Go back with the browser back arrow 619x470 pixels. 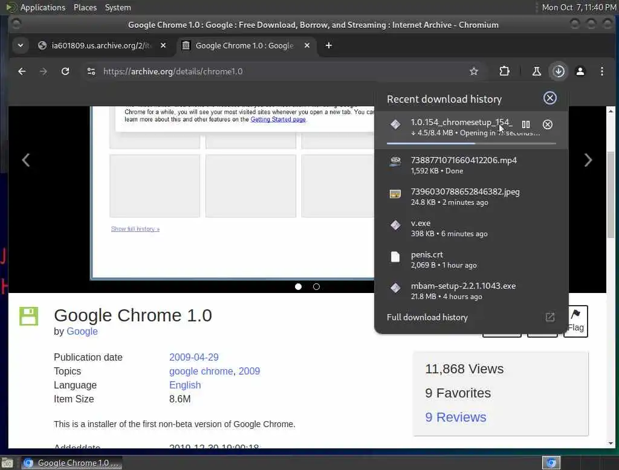pos(22,71)
